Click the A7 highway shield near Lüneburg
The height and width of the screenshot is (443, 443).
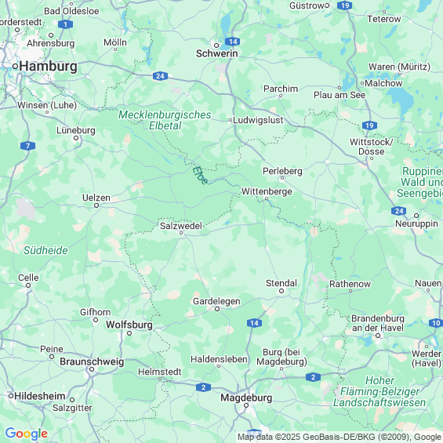pyautogui.click(x=27, y=146)
